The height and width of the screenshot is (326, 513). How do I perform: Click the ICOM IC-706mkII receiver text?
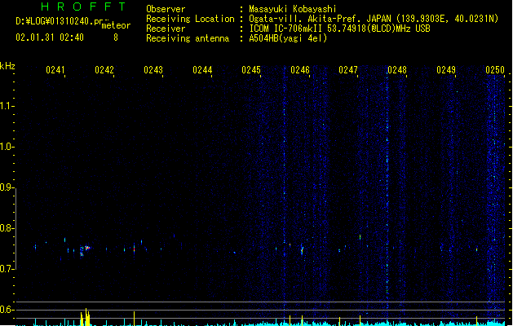tap(339, 29)
